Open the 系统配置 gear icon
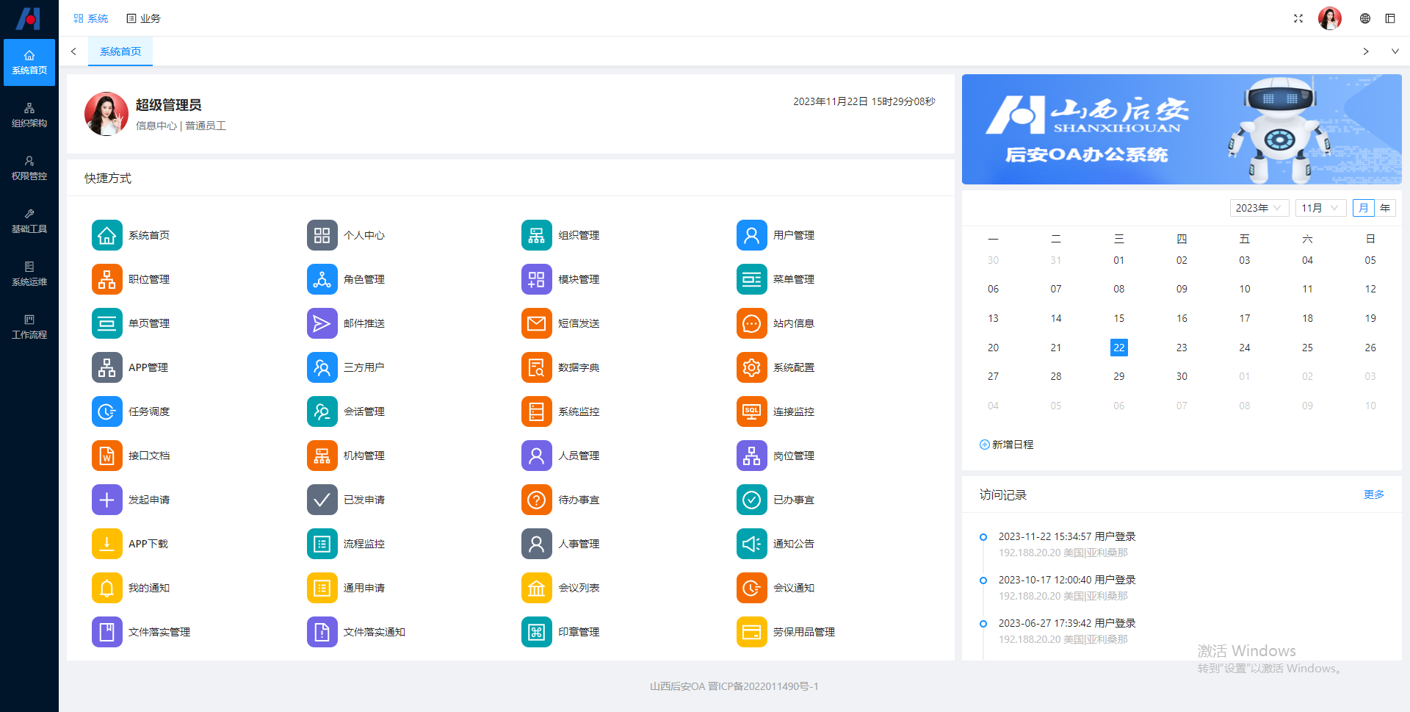1410x712 pixels. (751, 367)
